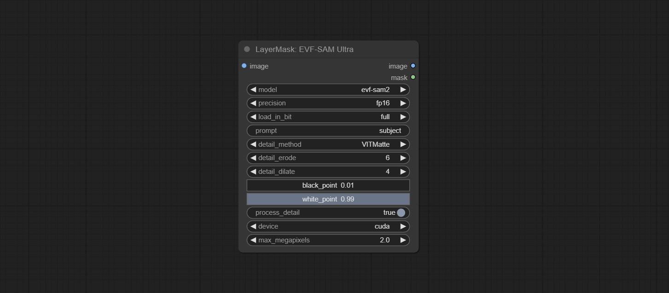Image resolution: width=669 pixels, height=293 pixels.
Task: Collapse node using the gray title dot
Action: coord(247,49)
